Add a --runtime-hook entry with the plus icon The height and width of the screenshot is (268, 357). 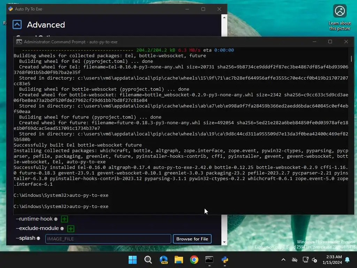(64, 219)
